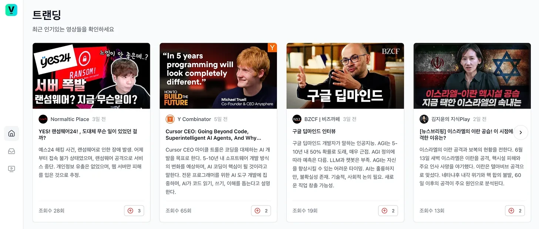Open the inbox tray sidebar icon
This screenshot has width=539, height=229.
pos(11,151)
